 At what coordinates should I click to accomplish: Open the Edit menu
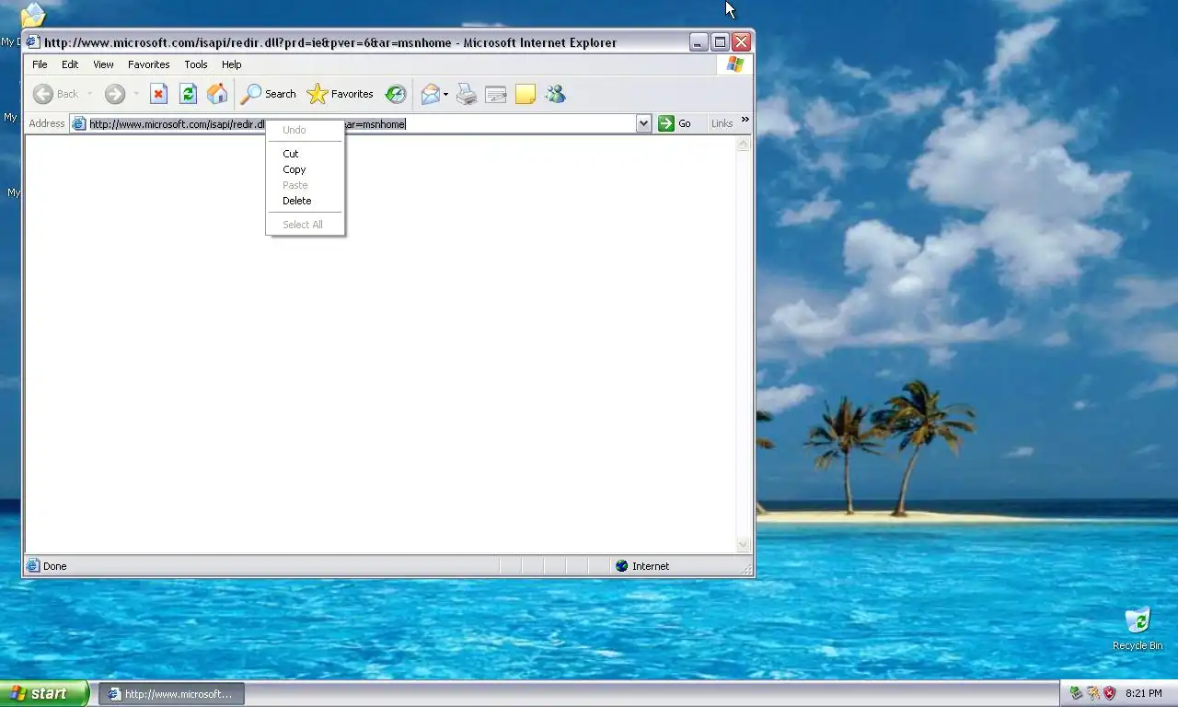click(x=70, y=64)
